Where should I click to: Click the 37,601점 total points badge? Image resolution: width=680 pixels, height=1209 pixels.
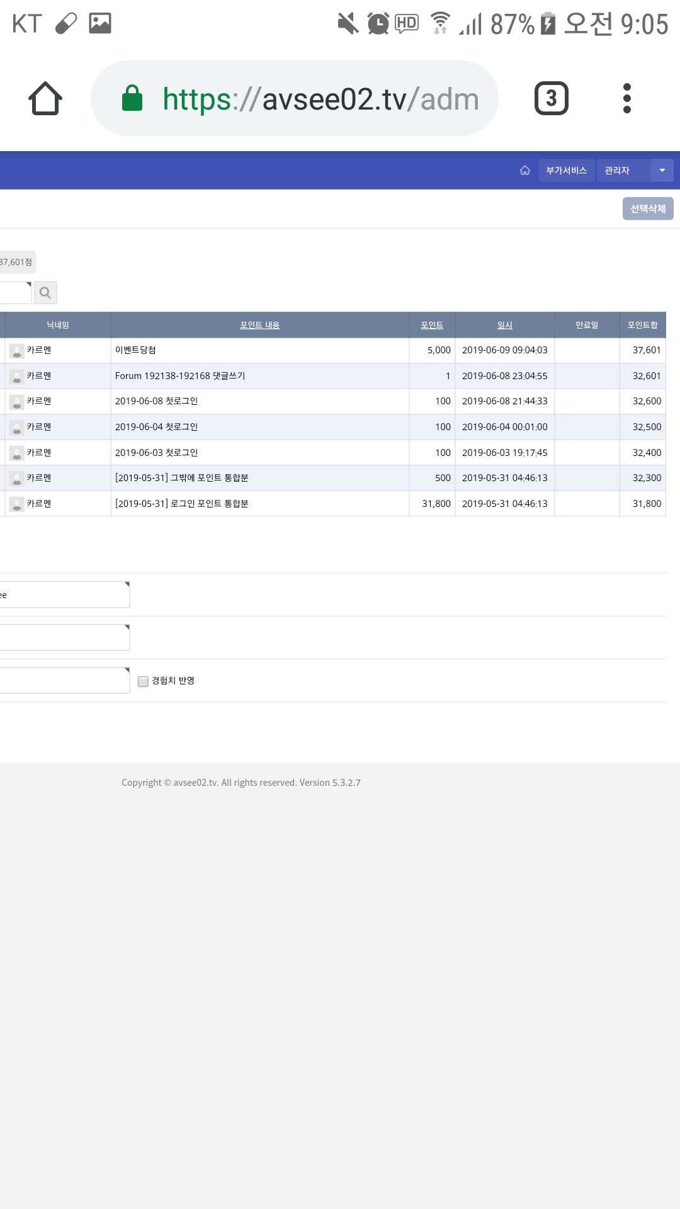coord(17,262)
